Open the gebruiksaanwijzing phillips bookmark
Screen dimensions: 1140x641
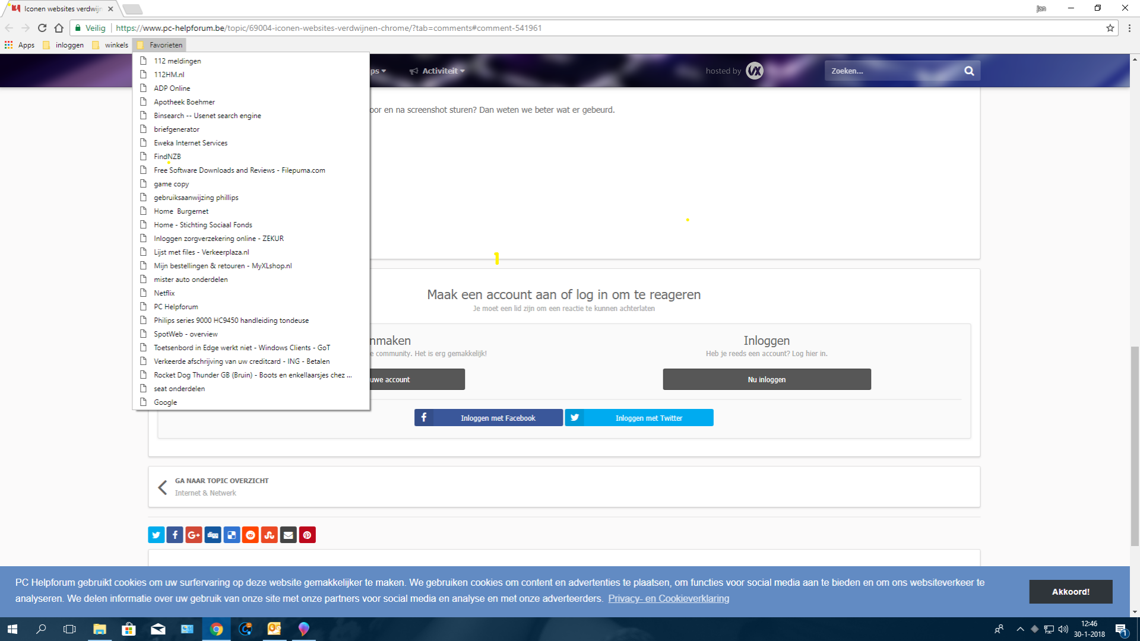coord(251,197)
